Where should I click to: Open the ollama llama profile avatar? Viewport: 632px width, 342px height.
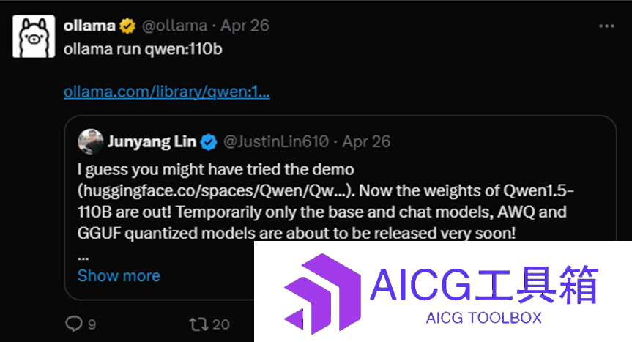(x=34, y=37)
